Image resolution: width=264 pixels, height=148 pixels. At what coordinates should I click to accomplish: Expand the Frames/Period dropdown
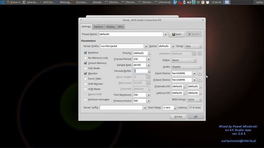point(148,59)
